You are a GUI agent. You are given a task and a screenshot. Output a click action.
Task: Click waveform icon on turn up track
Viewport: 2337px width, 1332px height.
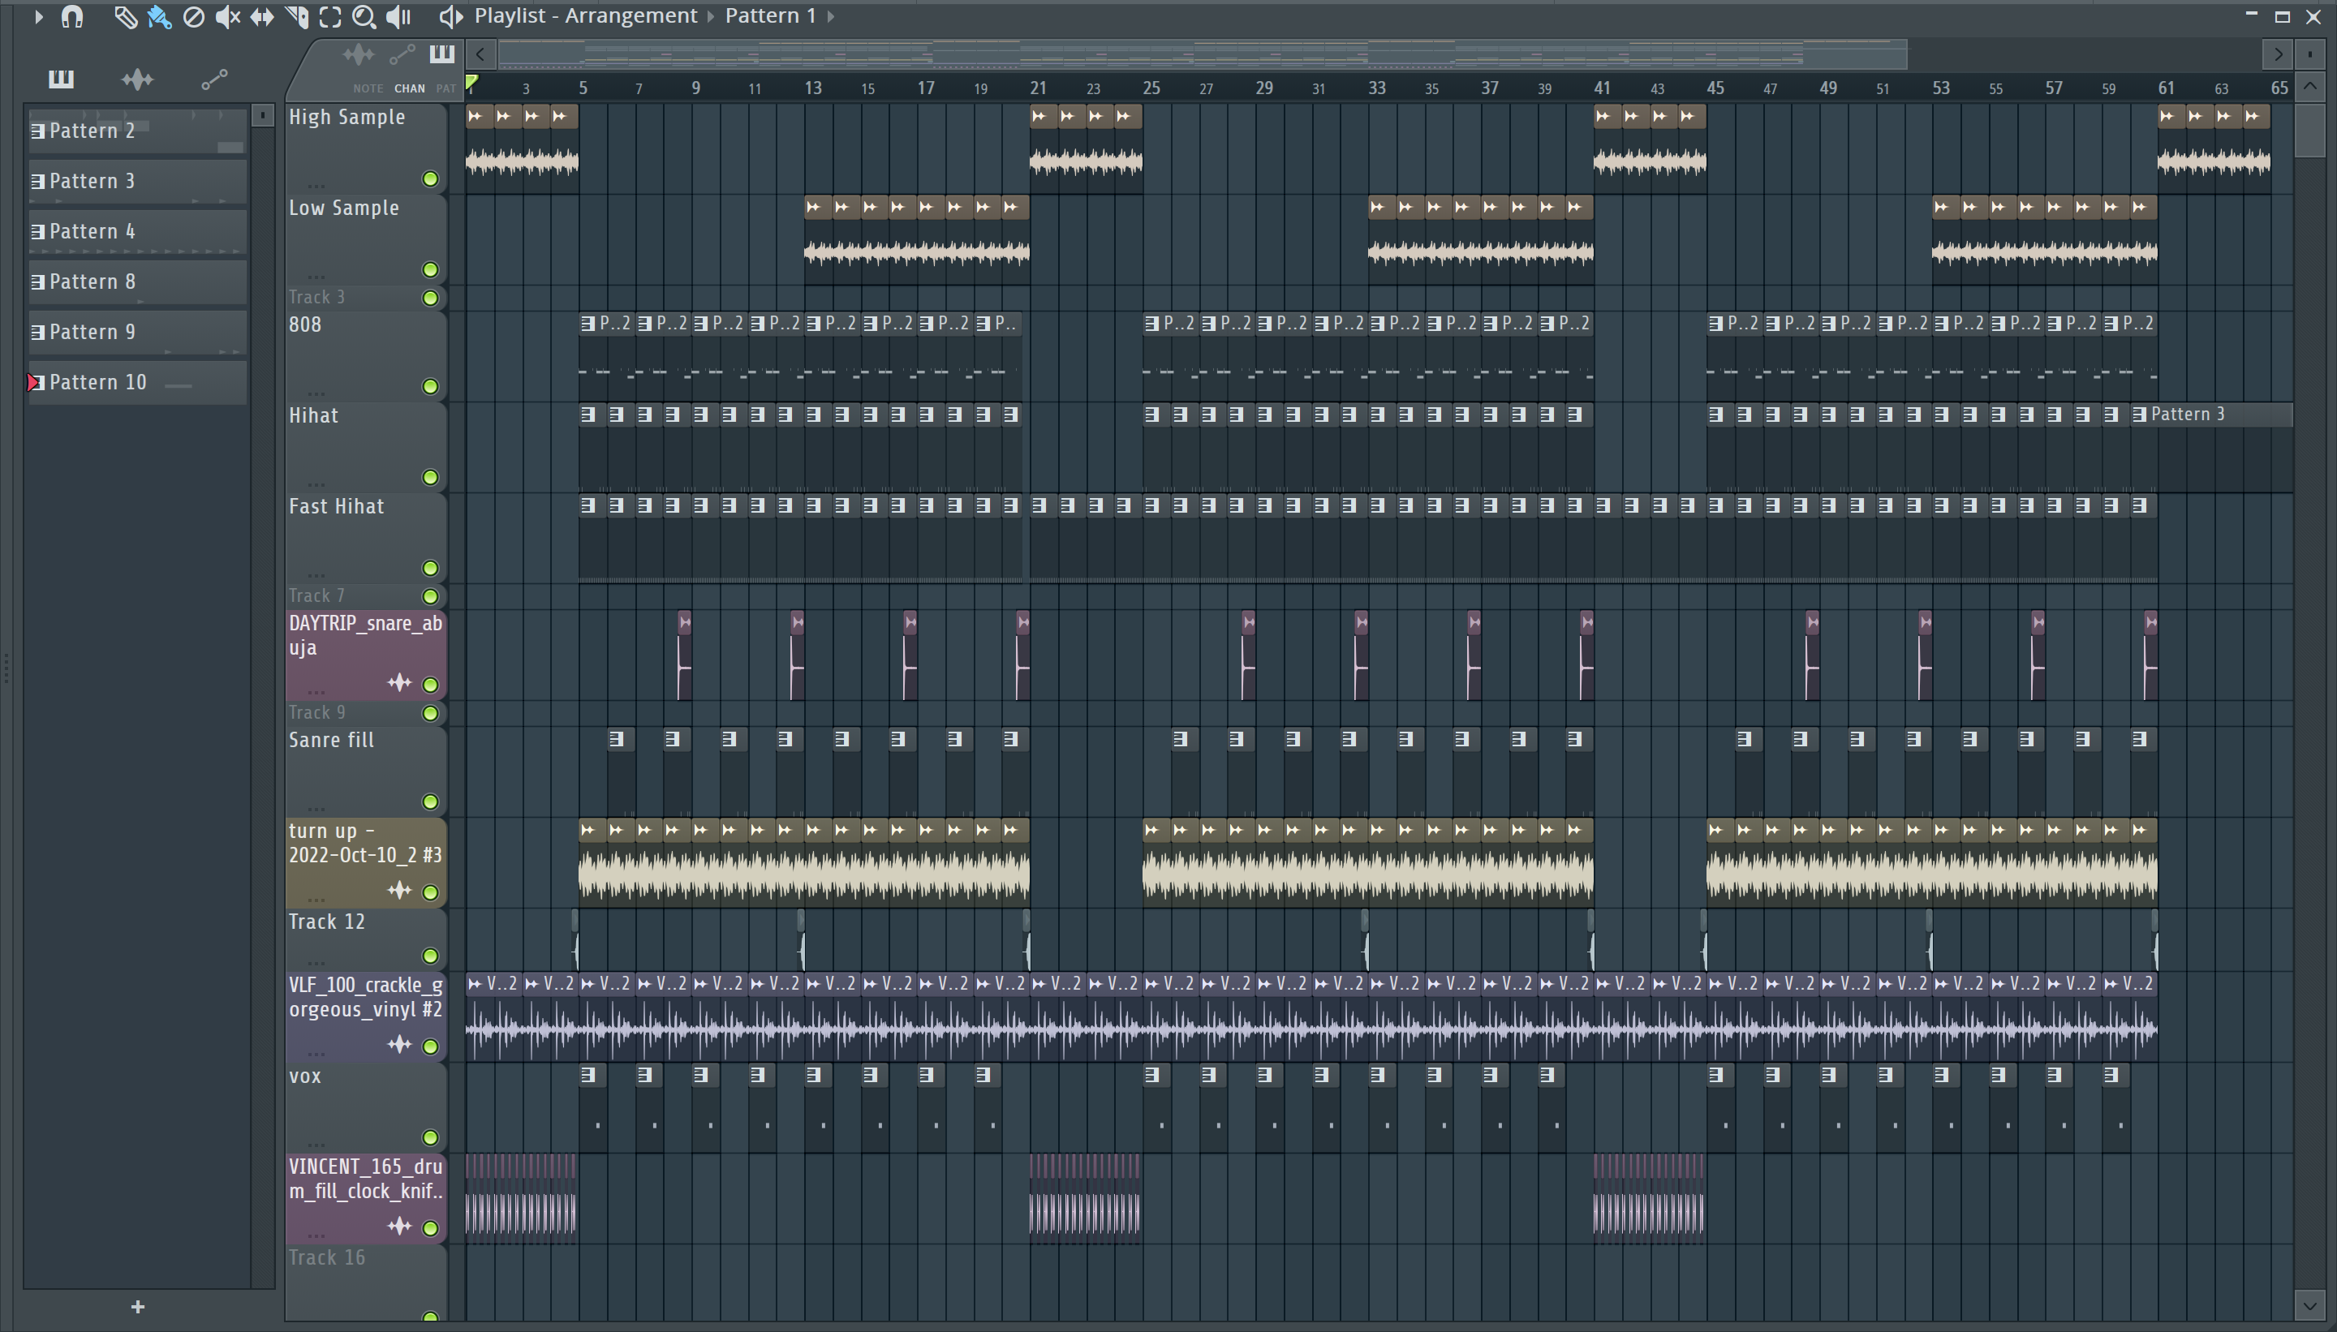coord(399,891)
